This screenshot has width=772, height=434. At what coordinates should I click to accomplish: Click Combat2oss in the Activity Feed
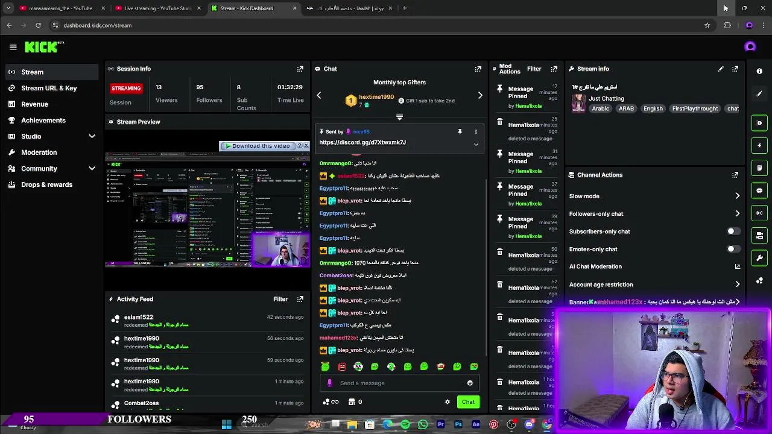[142, 403]
